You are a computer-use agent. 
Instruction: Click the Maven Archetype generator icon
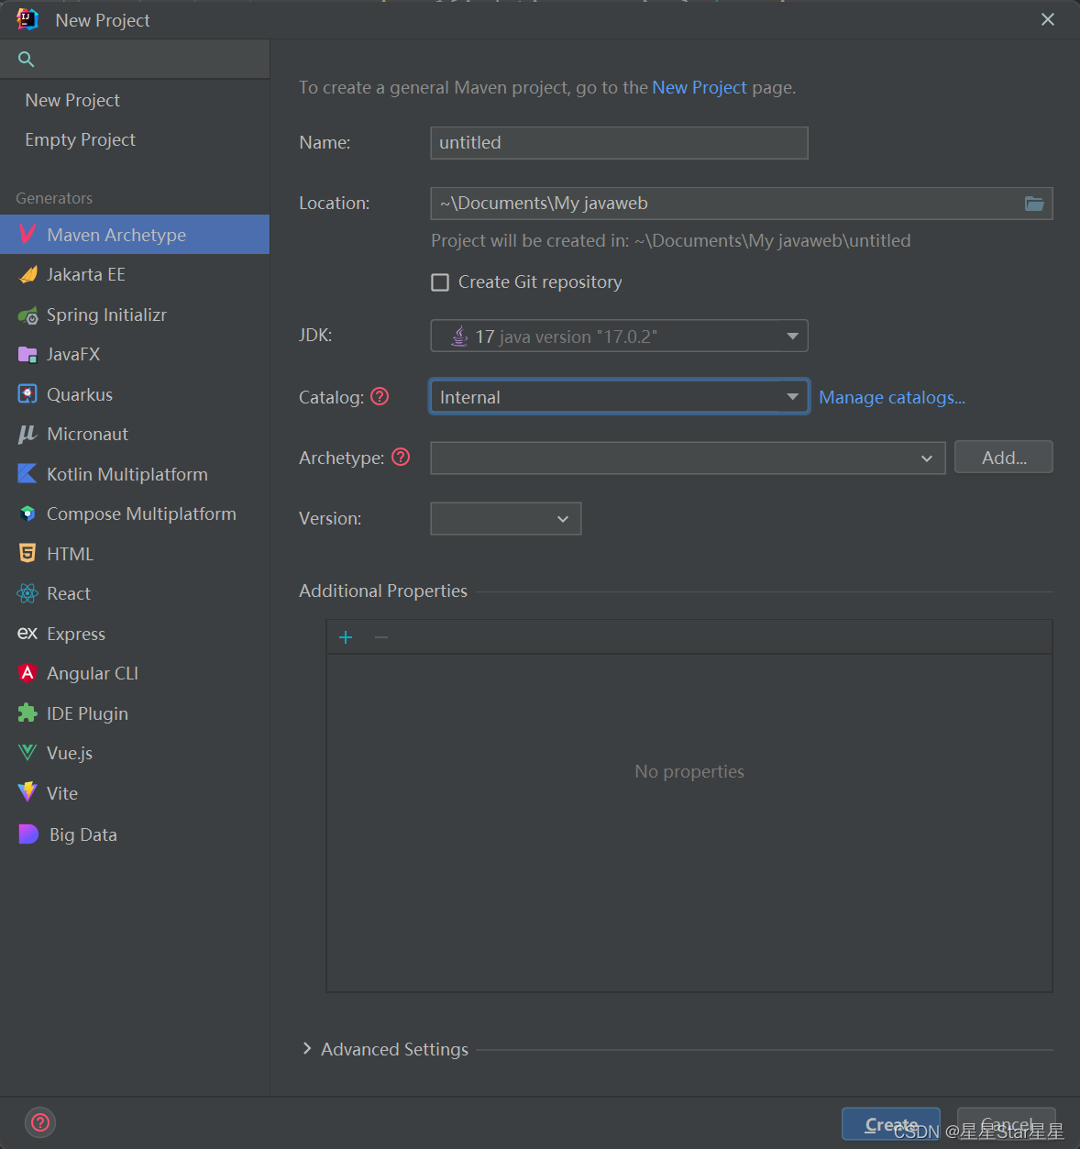coord(28,235)
